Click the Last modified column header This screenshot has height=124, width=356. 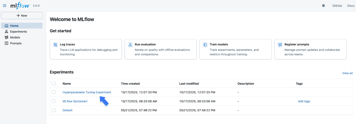pyautogui.click(x=189, y=83)
